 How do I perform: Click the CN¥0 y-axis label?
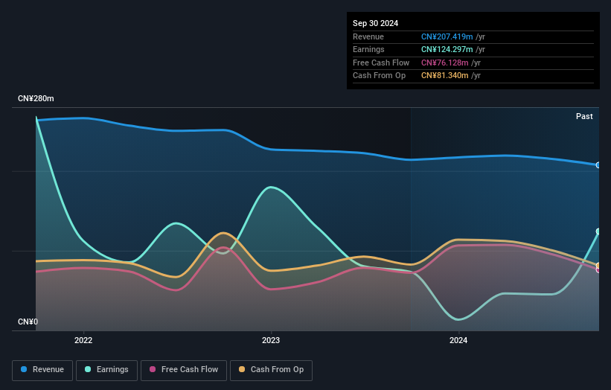point(28,322)
